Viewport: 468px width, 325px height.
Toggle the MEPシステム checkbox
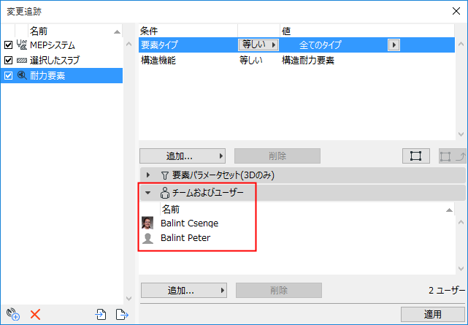(8, 45)
